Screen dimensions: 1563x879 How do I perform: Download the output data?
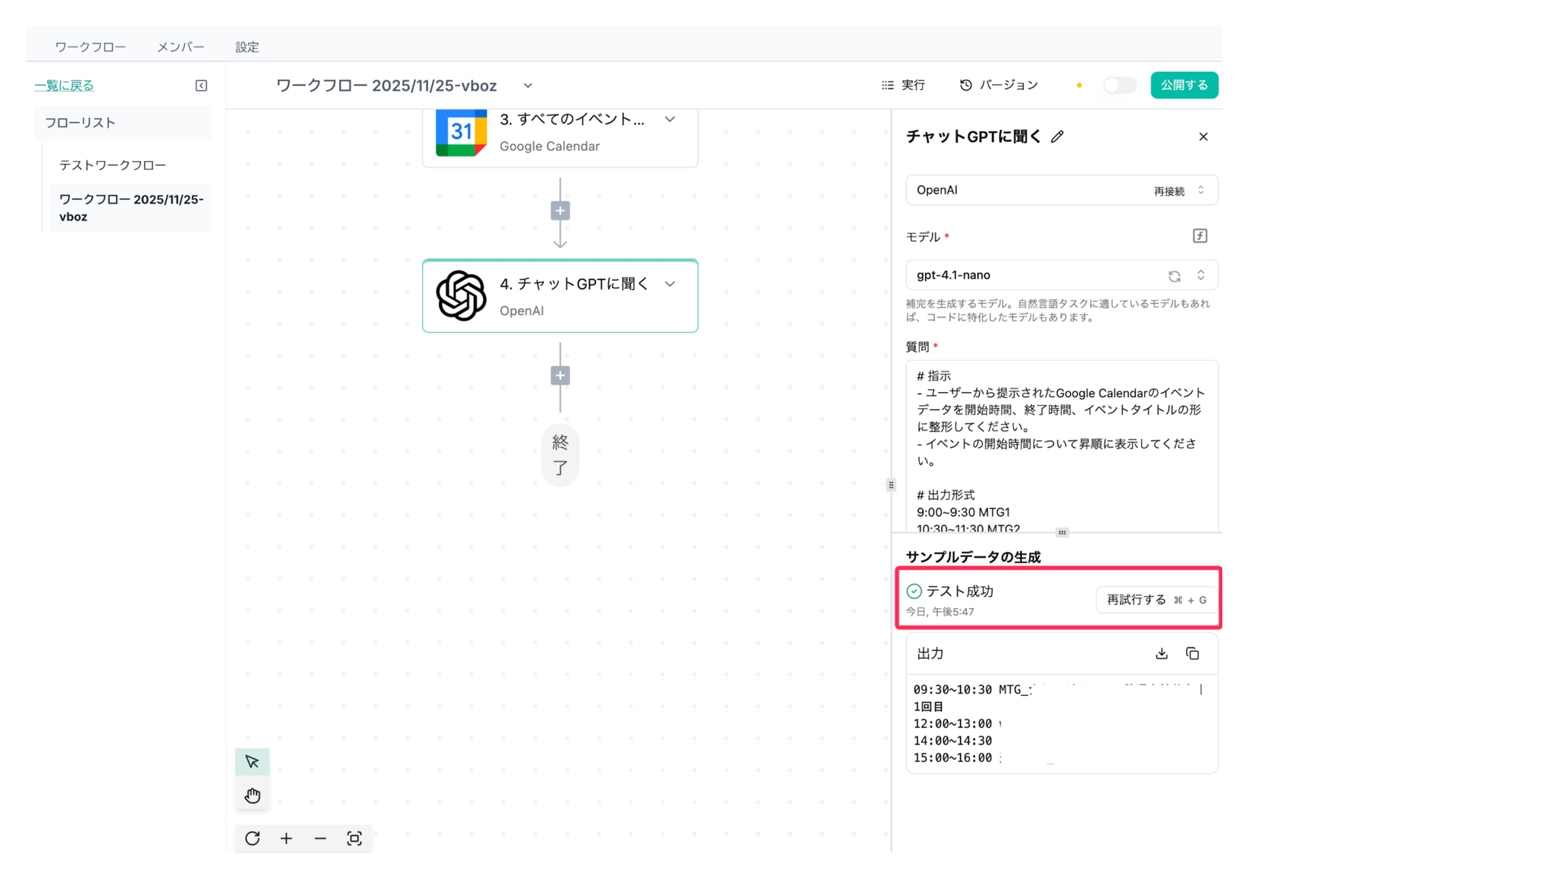point(1162,654)
